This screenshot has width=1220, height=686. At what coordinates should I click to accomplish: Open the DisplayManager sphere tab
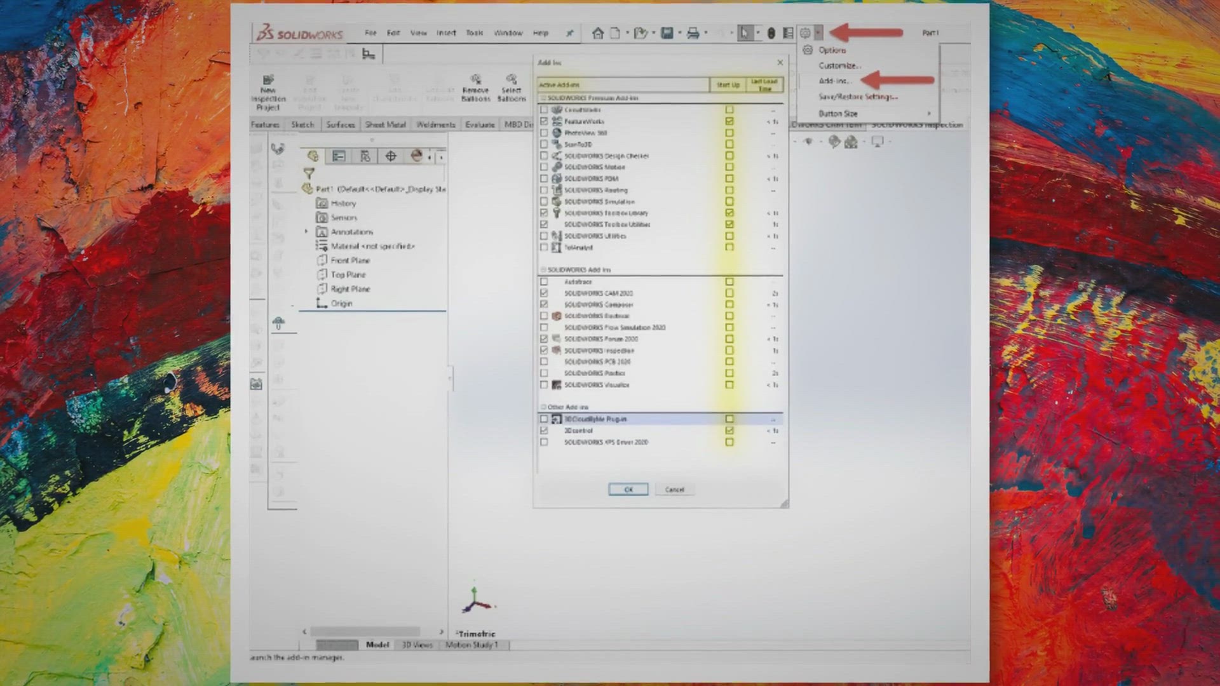point(416,156)
